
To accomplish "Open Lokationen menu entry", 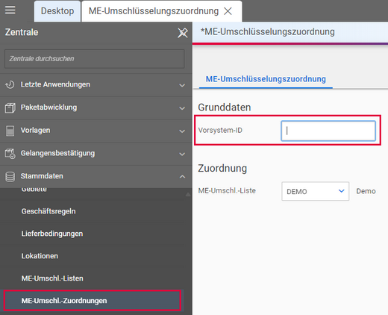I will click(40, 256).
